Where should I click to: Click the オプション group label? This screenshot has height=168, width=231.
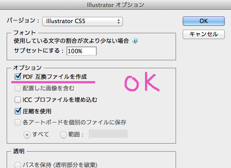click(27, 68)
